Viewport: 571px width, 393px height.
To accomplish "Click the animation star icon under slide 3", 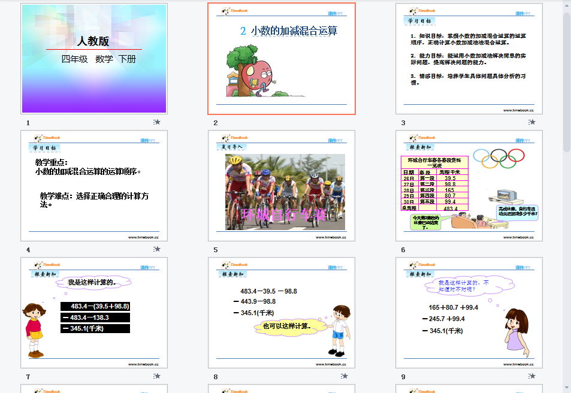I will point(532,122).
